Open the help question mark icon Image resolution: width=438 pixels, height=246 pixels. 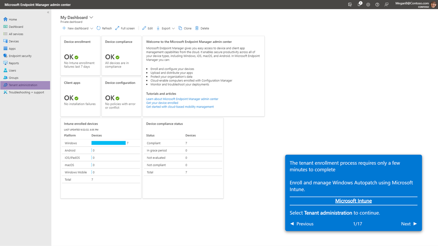[x=377, y=4]
